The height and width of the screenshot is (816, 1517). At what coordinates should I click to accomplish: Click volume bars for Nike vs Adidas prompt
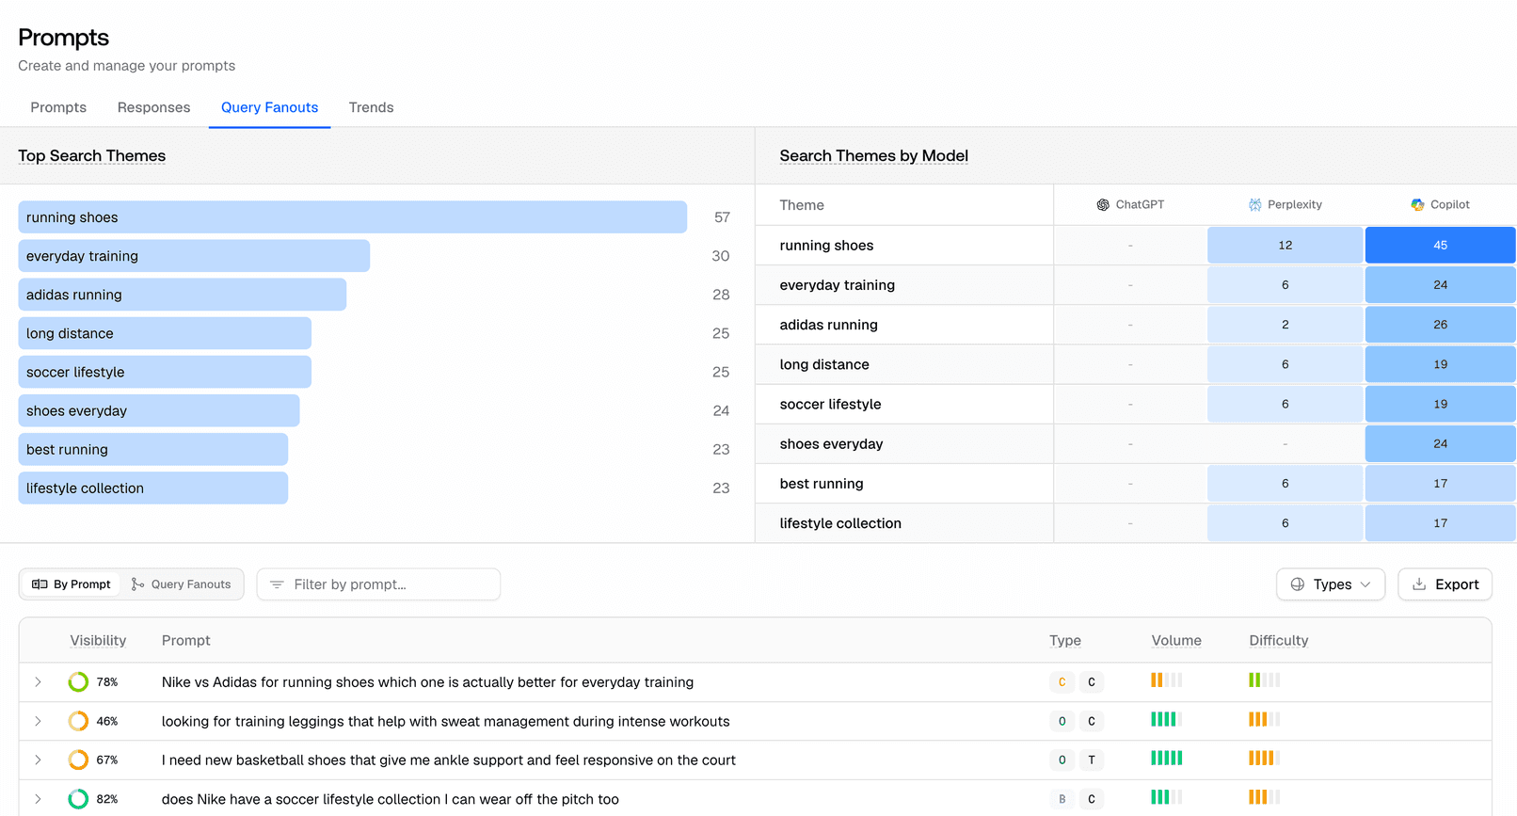(1167, 680)
